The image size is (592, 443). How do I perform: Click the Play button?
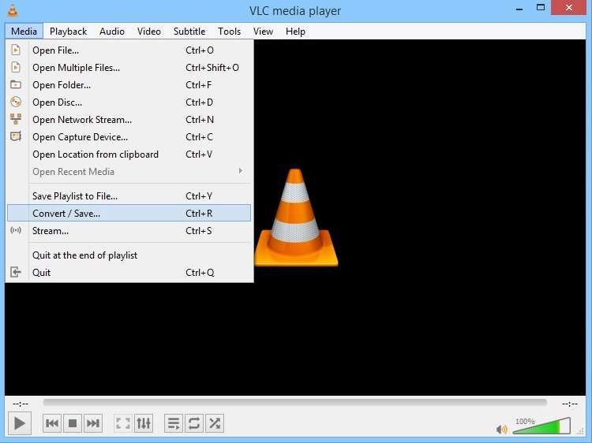(x=20, y=423)
